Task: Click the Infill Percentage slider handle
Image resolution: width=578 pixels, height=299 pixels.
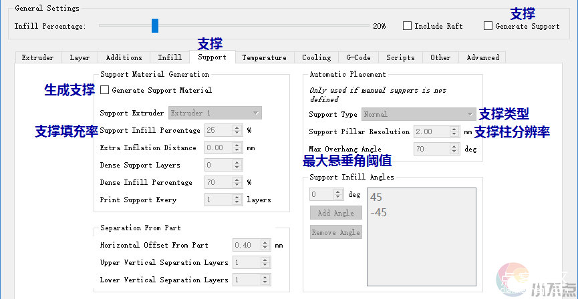Action: [x=155, y=26]
